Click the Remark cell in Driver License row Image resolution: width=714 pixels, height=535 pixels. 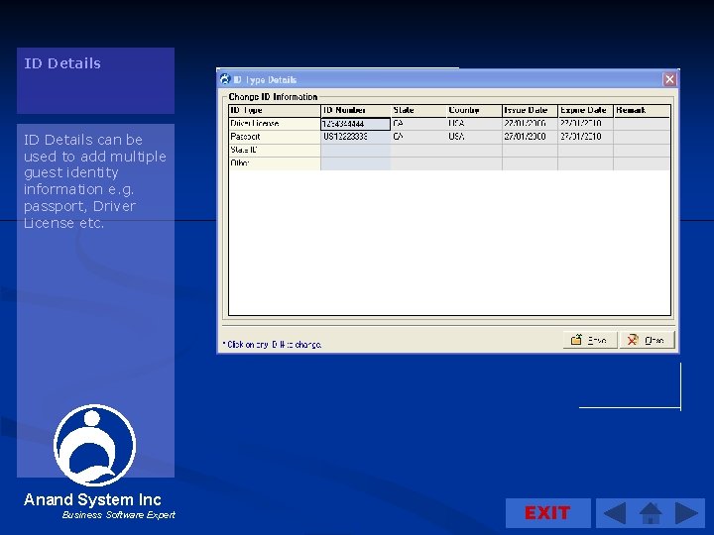pyautogui.click(x=642, y=124)
